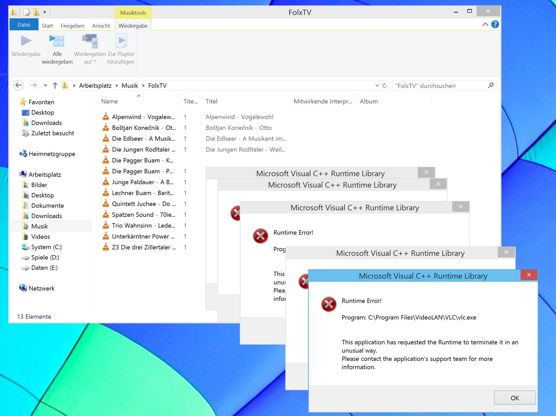Select Musik in the navigation pane

pos(39,226)
